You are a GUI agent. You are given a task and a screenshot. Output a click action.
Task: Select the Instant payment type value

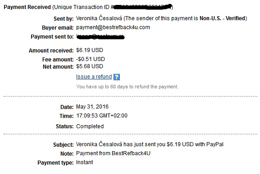pos(84,162)
